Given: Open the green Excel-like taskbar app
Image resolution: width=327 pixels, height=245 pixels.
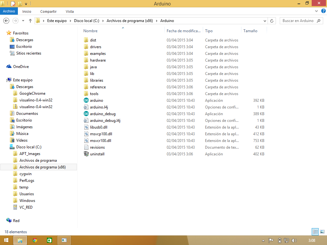Looking at the screenshot, I should pos(49,240).
